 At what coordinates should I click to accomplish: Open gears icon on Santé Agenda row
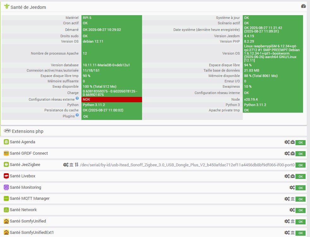click(x=287, y=142)
